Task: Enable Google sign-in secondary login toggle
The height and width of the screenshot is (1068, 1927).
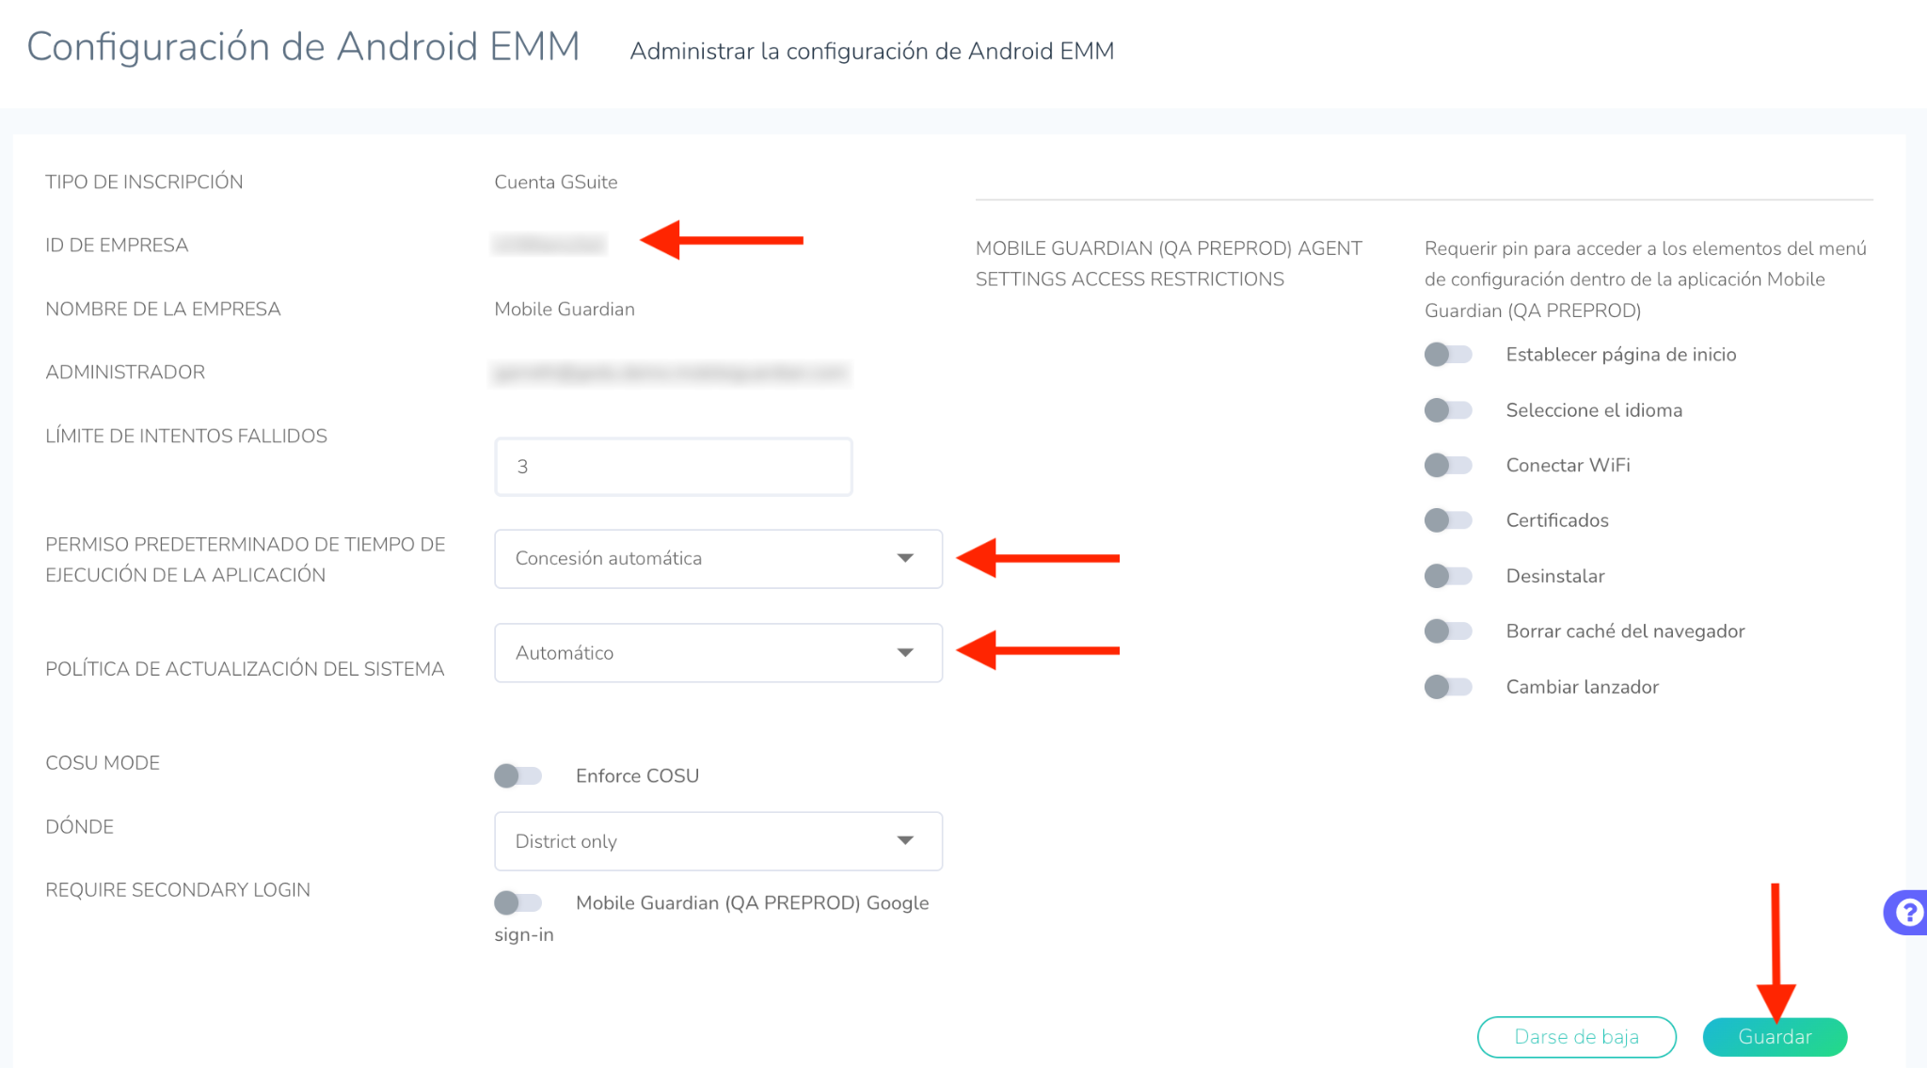Action: 518,903
